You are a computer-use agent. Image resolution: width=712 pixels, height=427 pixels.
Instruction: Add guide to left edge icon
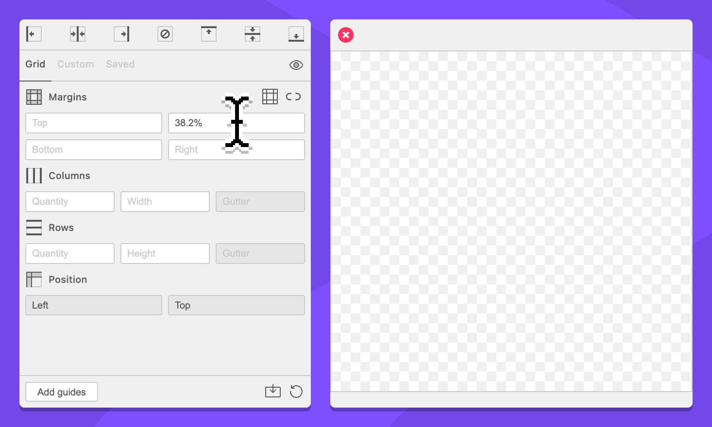(x=34, y=34)
